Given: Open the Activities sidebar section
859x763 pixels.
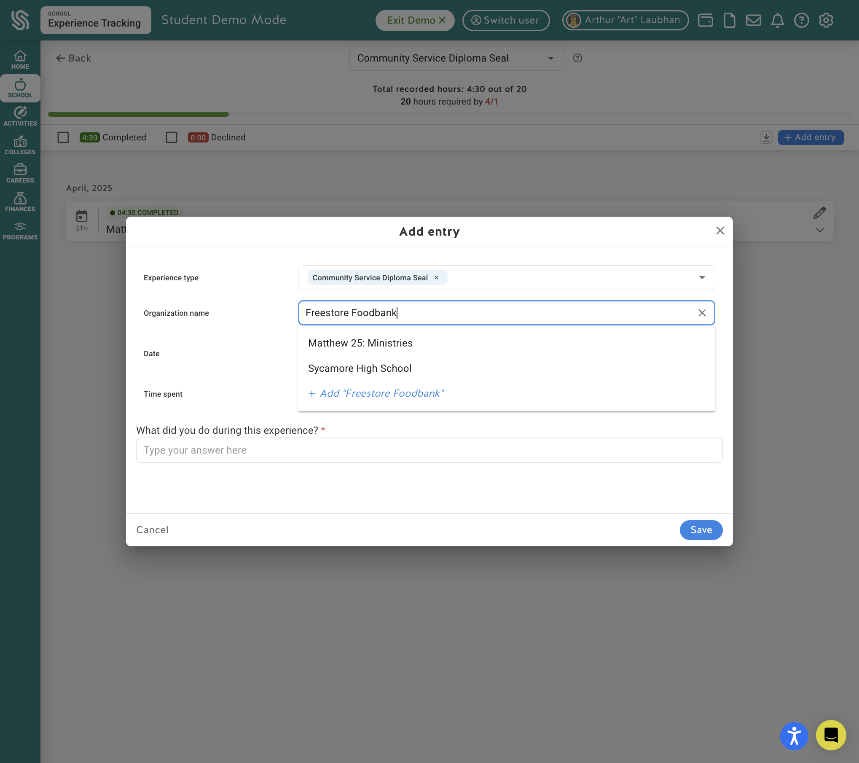Looking at the screenshot, I should click(x=20, y=116).
